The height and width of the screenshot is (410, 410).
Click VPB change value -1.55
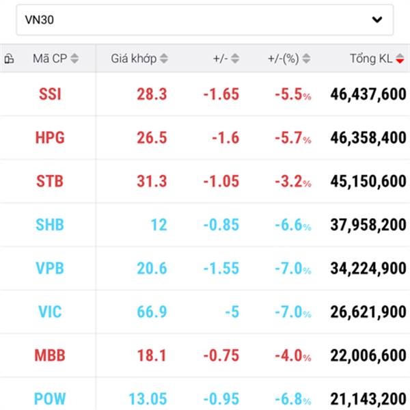(221, 269)
